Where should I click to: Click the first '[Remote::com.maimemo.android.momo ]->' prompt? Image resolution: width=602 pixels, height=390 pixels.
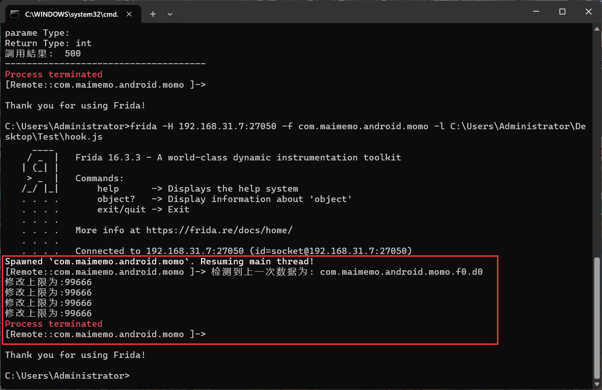105,85
